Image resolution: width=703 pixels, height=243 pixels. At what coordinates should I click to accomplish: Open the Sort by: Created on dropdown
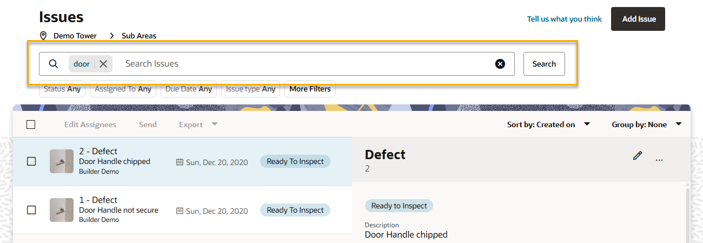pos(548,124)
